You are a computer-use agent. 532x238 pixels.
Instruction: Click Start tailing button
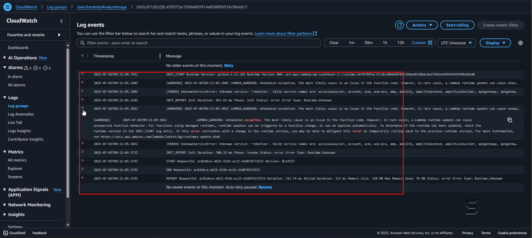457,25
